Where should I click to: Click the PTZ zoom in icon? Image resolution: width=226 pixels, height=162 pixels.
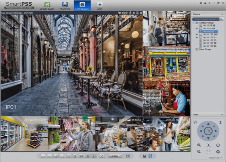199,145
